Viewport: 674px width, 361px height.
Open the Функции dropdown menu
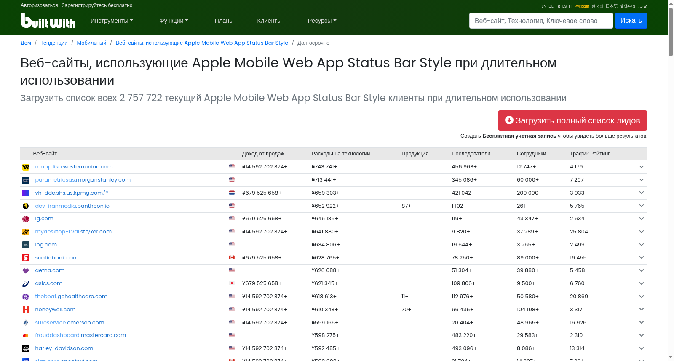pyautogui.click(x=174, y=21)
